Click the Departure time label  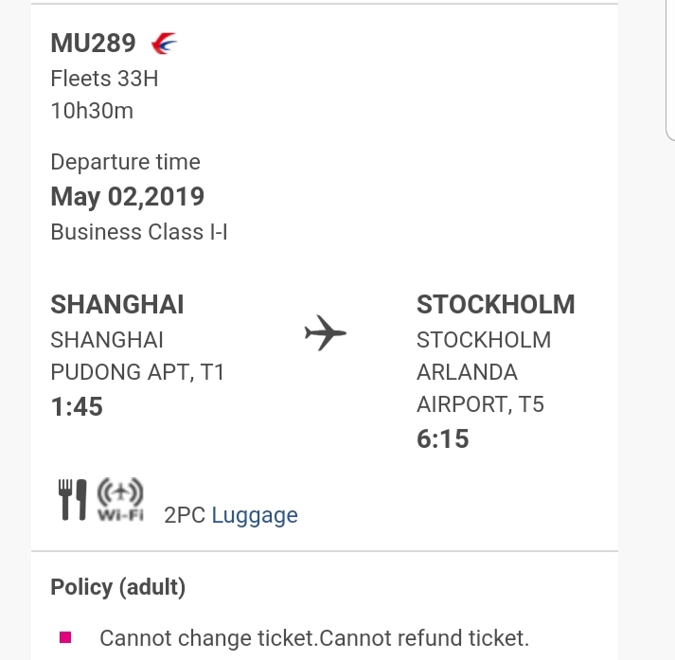(125, 162)
